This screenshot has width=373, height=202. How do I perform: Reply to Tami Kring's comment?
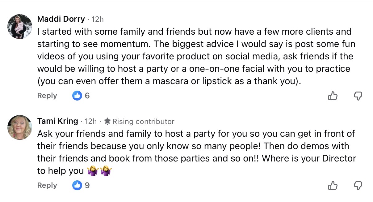(x=47, y=185)
